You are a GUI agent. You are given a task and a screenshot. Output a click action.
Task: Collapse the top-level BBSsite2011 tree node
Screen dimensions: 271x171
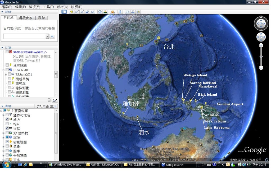[3, 70]
